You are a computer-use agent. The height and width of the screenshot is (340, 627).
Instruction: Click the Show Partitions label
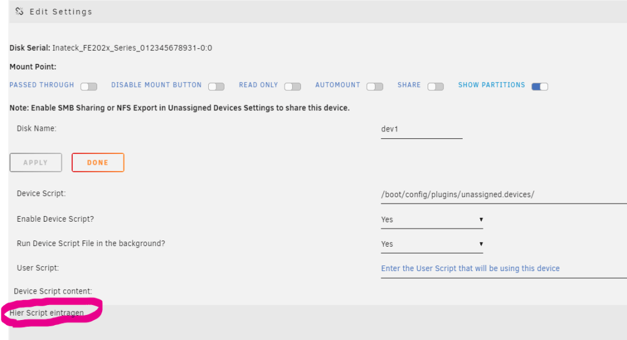tap(492, 85)
